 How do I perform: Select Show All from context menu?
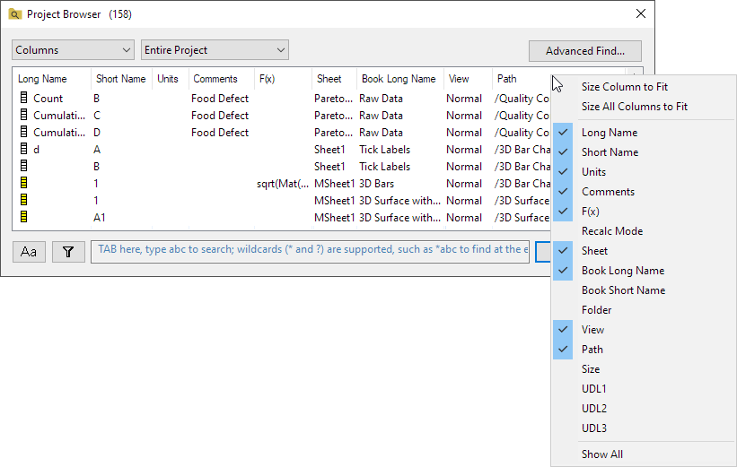pos(601,454)
